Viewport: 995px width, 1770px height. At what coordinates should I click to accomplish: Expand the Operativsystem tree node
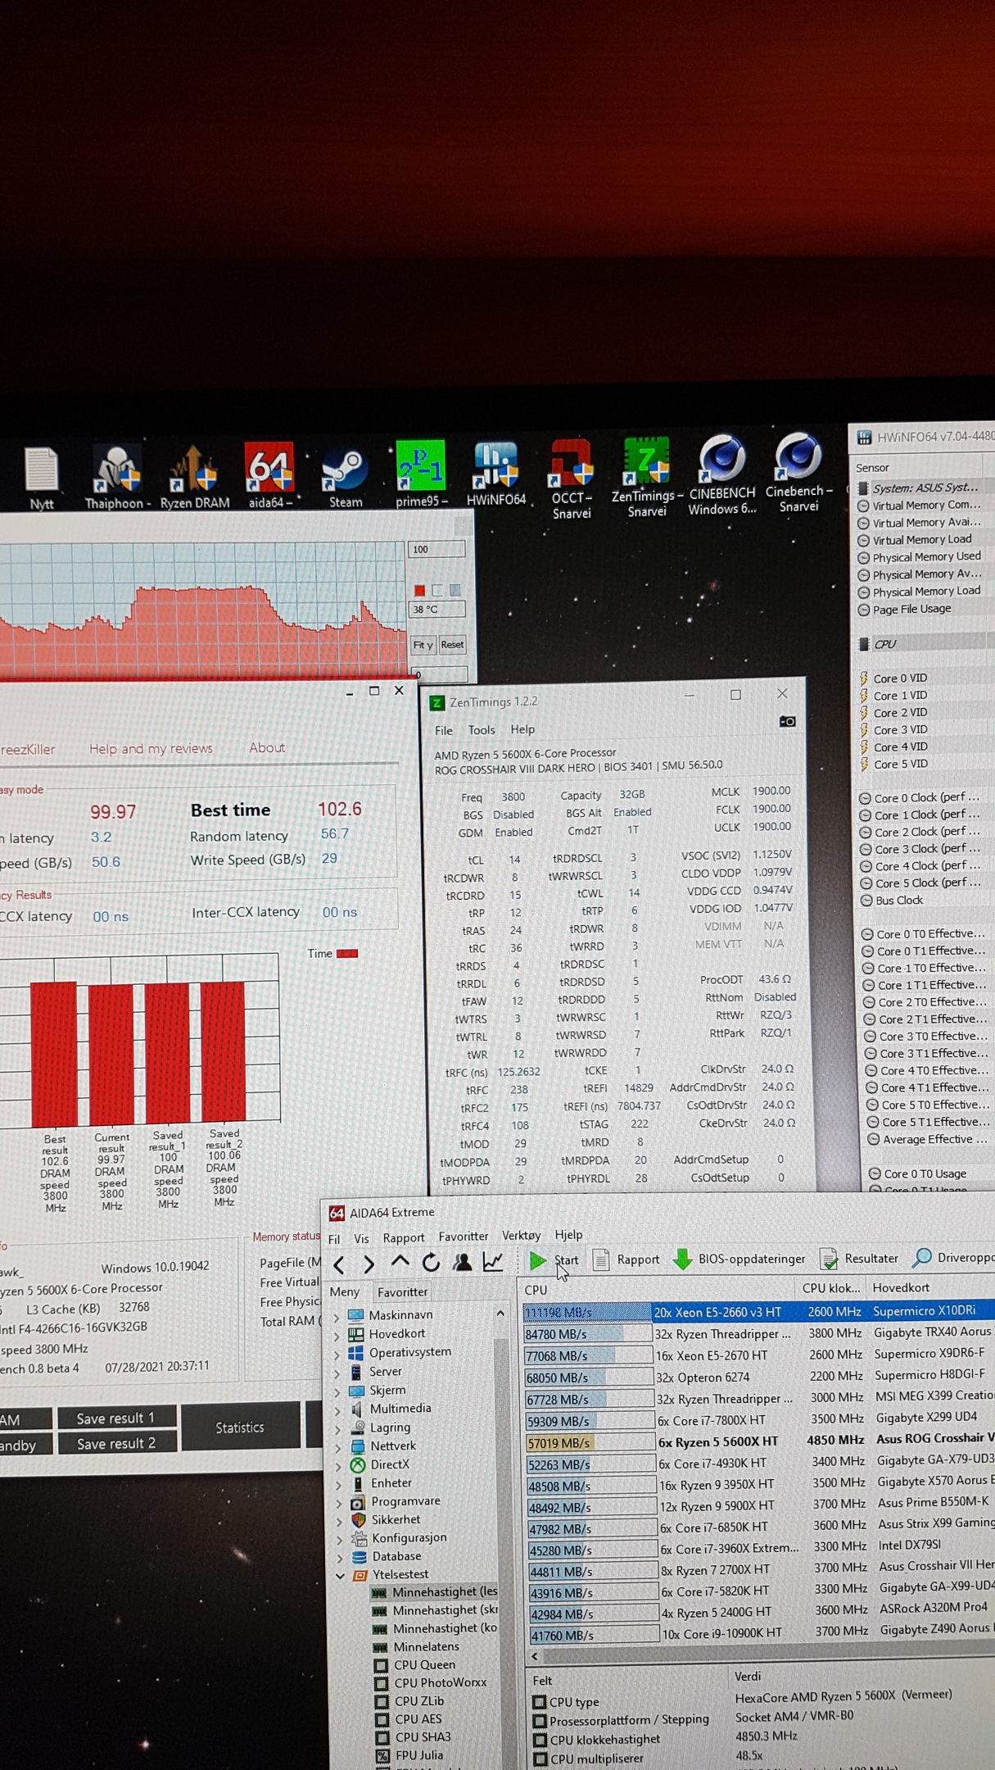(337, 1355)
